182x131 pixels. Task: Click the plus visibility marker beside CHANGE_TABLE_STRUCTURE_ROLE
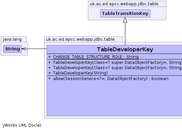pos(50,57)
